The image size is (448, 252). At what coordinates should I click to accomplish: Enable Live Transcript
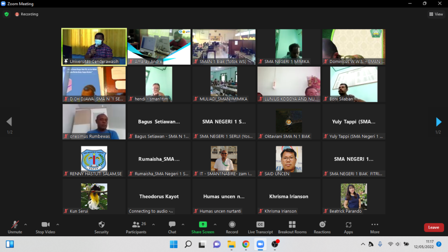tap(260, 227)
